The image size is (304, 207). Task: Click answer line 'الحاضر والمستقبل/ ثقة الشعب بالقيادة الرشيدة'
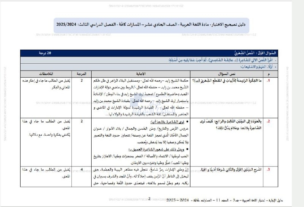[x=147, y=114]
